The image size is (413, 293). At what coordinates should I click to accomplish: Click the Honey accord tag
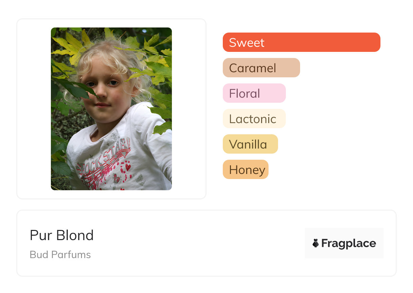pyautogui.click(x=245, y=170)
